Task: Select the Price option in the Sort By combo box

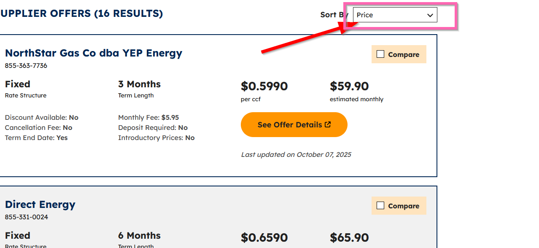Action: point(394,15)
